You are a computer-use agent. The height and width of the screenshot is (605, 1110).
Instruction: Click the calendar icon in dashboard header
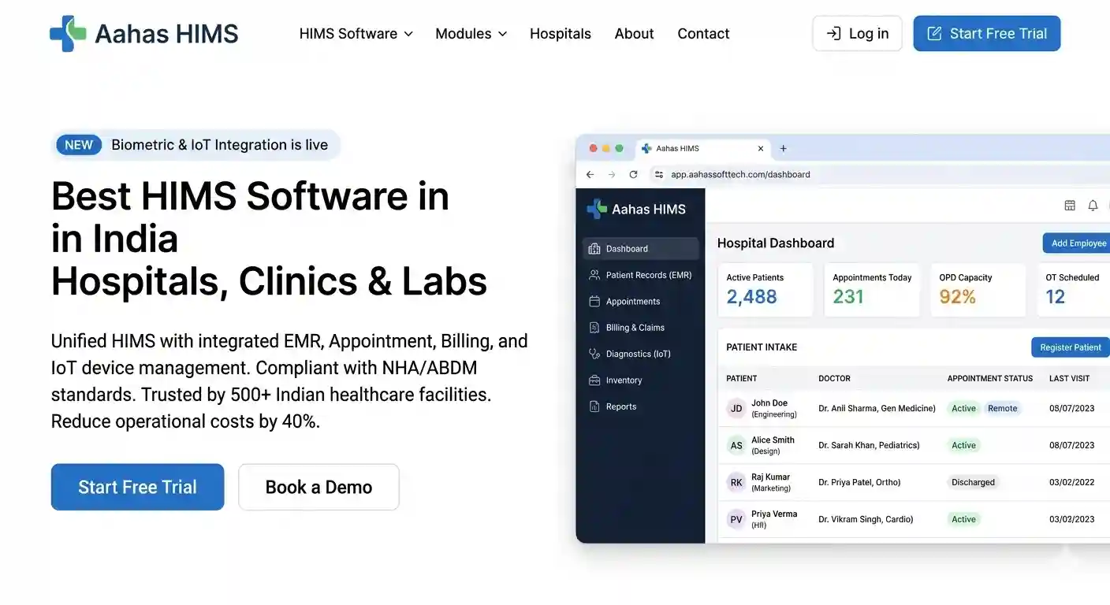(x=1070, y=206)
